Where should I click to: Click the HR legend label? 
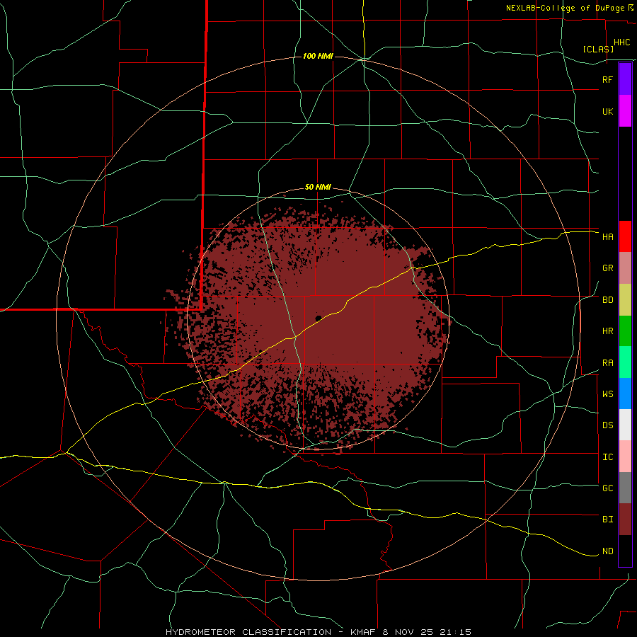(x=607, y=331)
